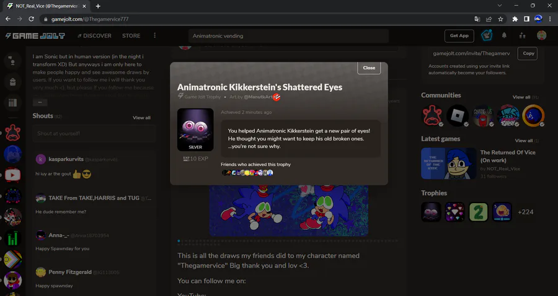Screen dimensions: 558x296
Task: View all communities
Action: click(521, 97)
